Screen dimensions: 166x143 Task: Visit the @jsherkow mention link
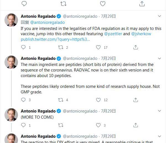pos(142,34)
